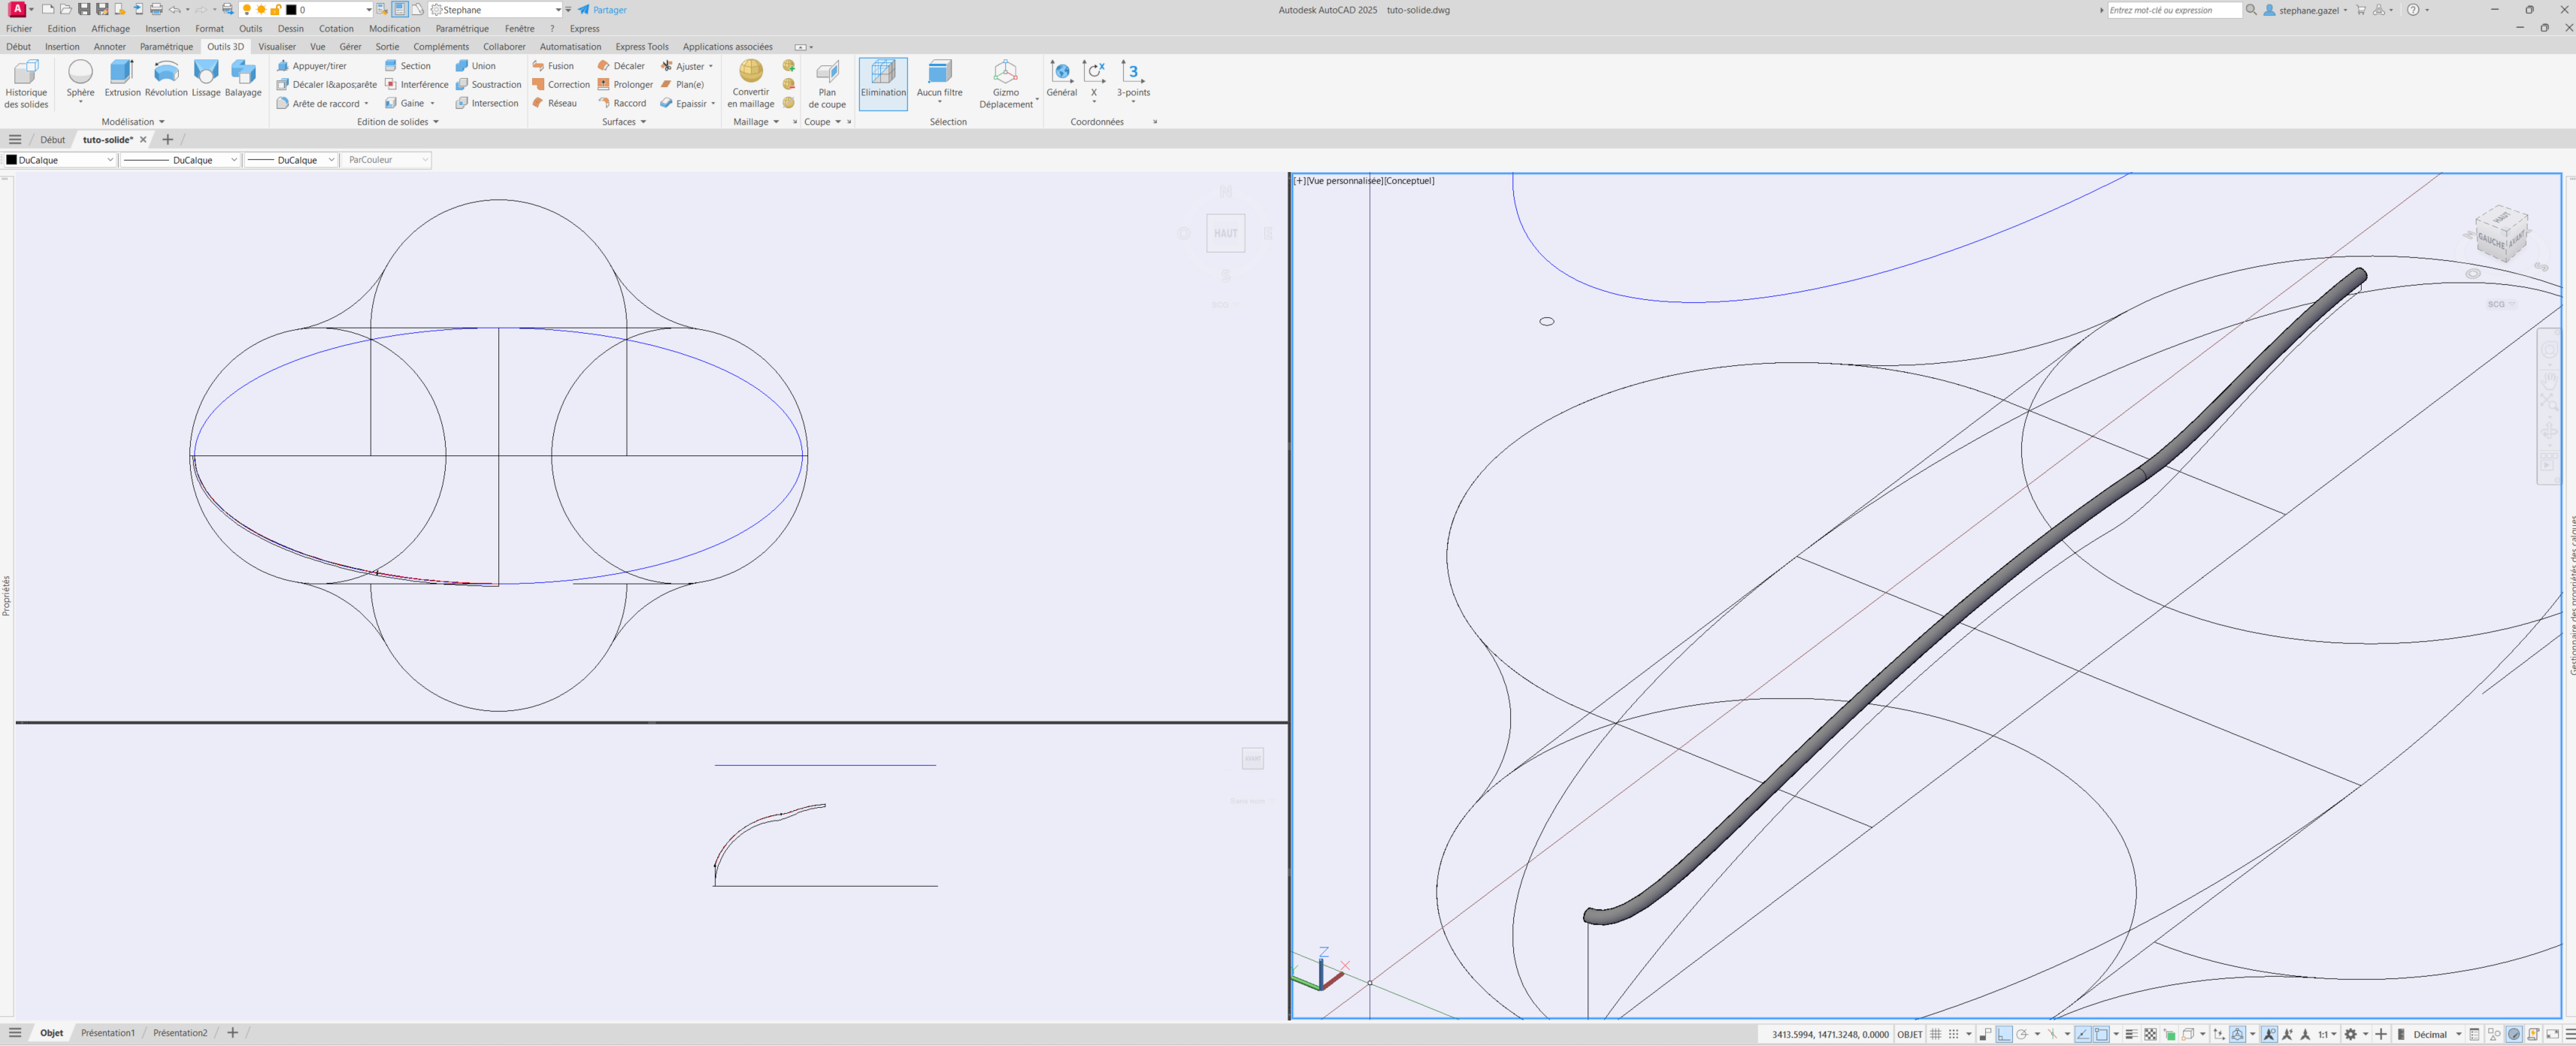Toggle grid display in status bar
Screen dimensions: 2576x1046
pos(1936,1034)
